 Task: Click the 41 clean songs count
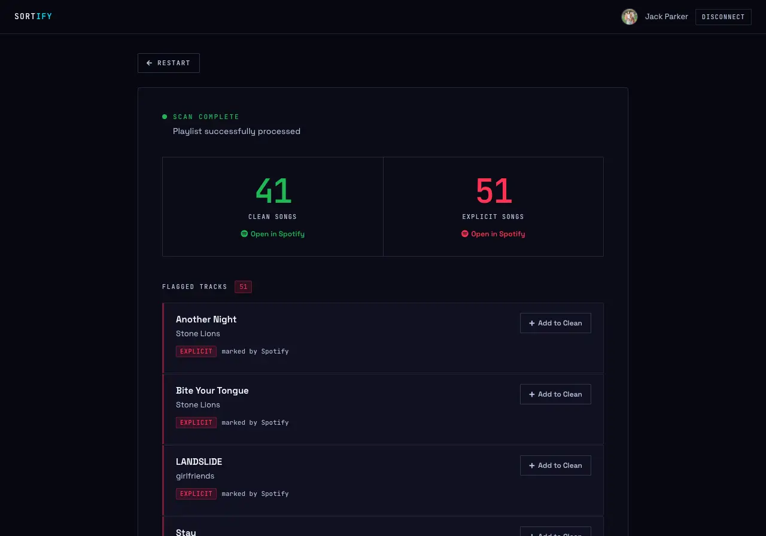click(273, 191)
